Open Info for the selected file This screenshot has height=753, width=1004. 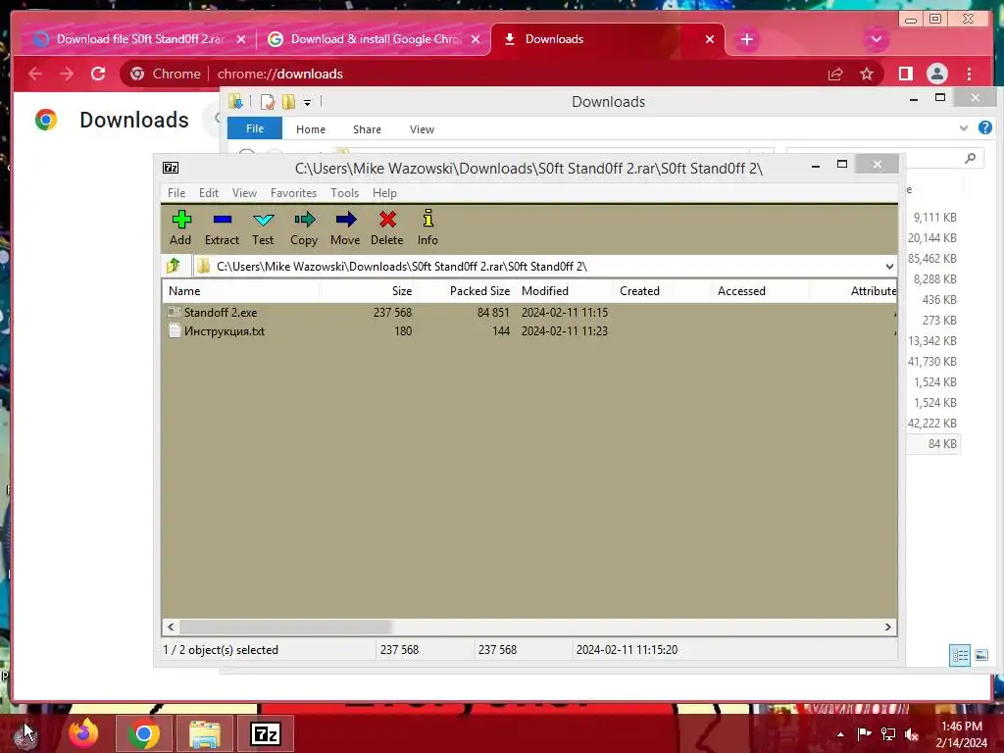[x=427, y=227]
